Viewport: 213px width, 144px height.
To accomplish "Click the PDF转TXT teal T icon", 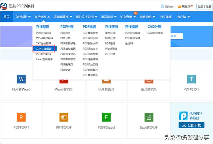I will pyautogui.click(x=191, y=79).
